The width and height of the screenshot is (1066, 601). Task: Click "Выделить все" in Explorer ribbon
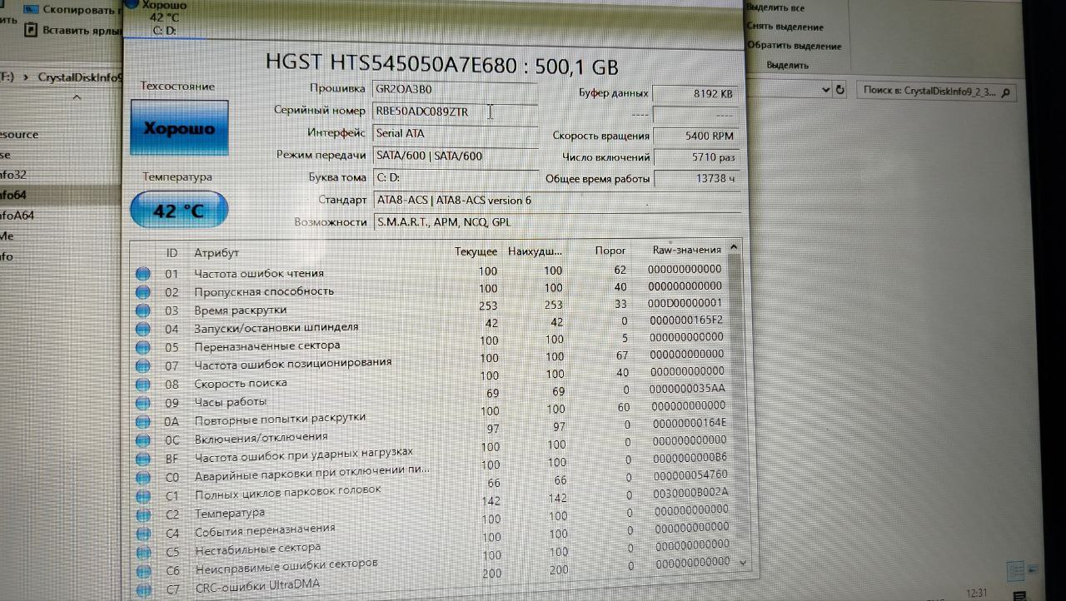(775, 7)
